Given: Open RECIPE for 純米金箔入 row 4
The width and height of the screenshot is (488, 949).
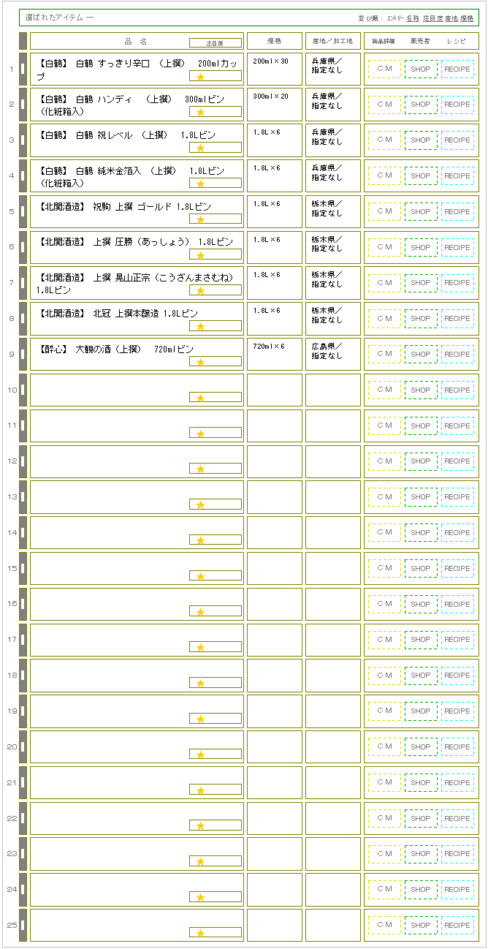Looking at the screenshot, I should click(457, 175).
